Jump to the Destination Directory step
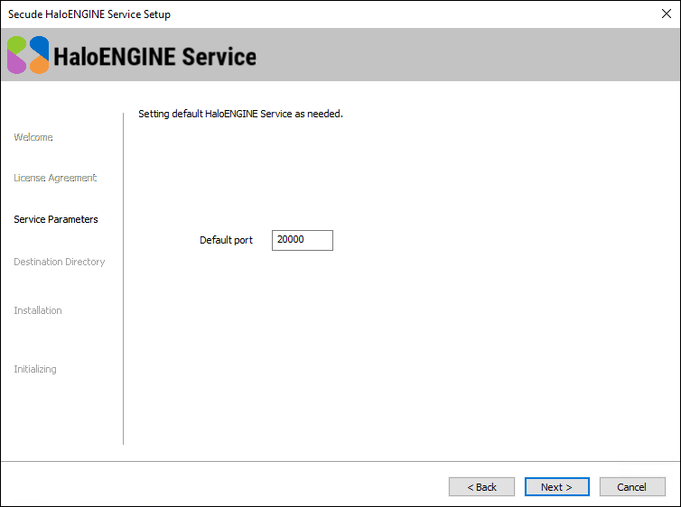Screen dimensions: 681x507 pyautogui.click(x=60, y=262)
